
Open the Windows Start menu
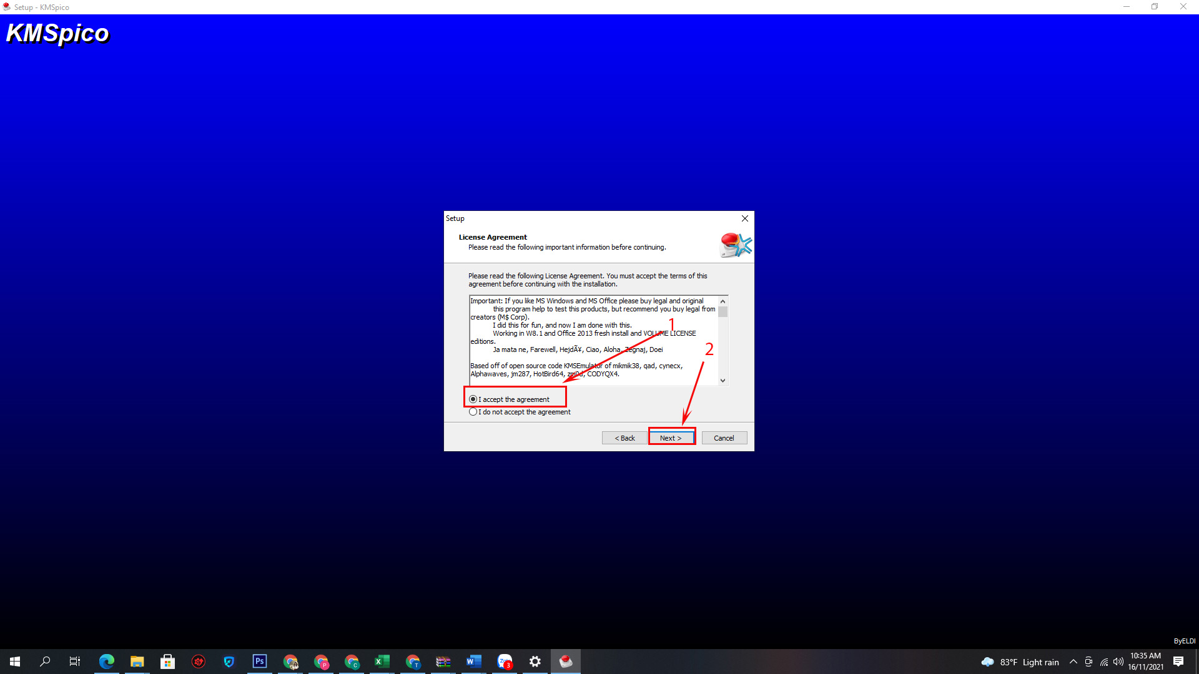pos(15,662)
